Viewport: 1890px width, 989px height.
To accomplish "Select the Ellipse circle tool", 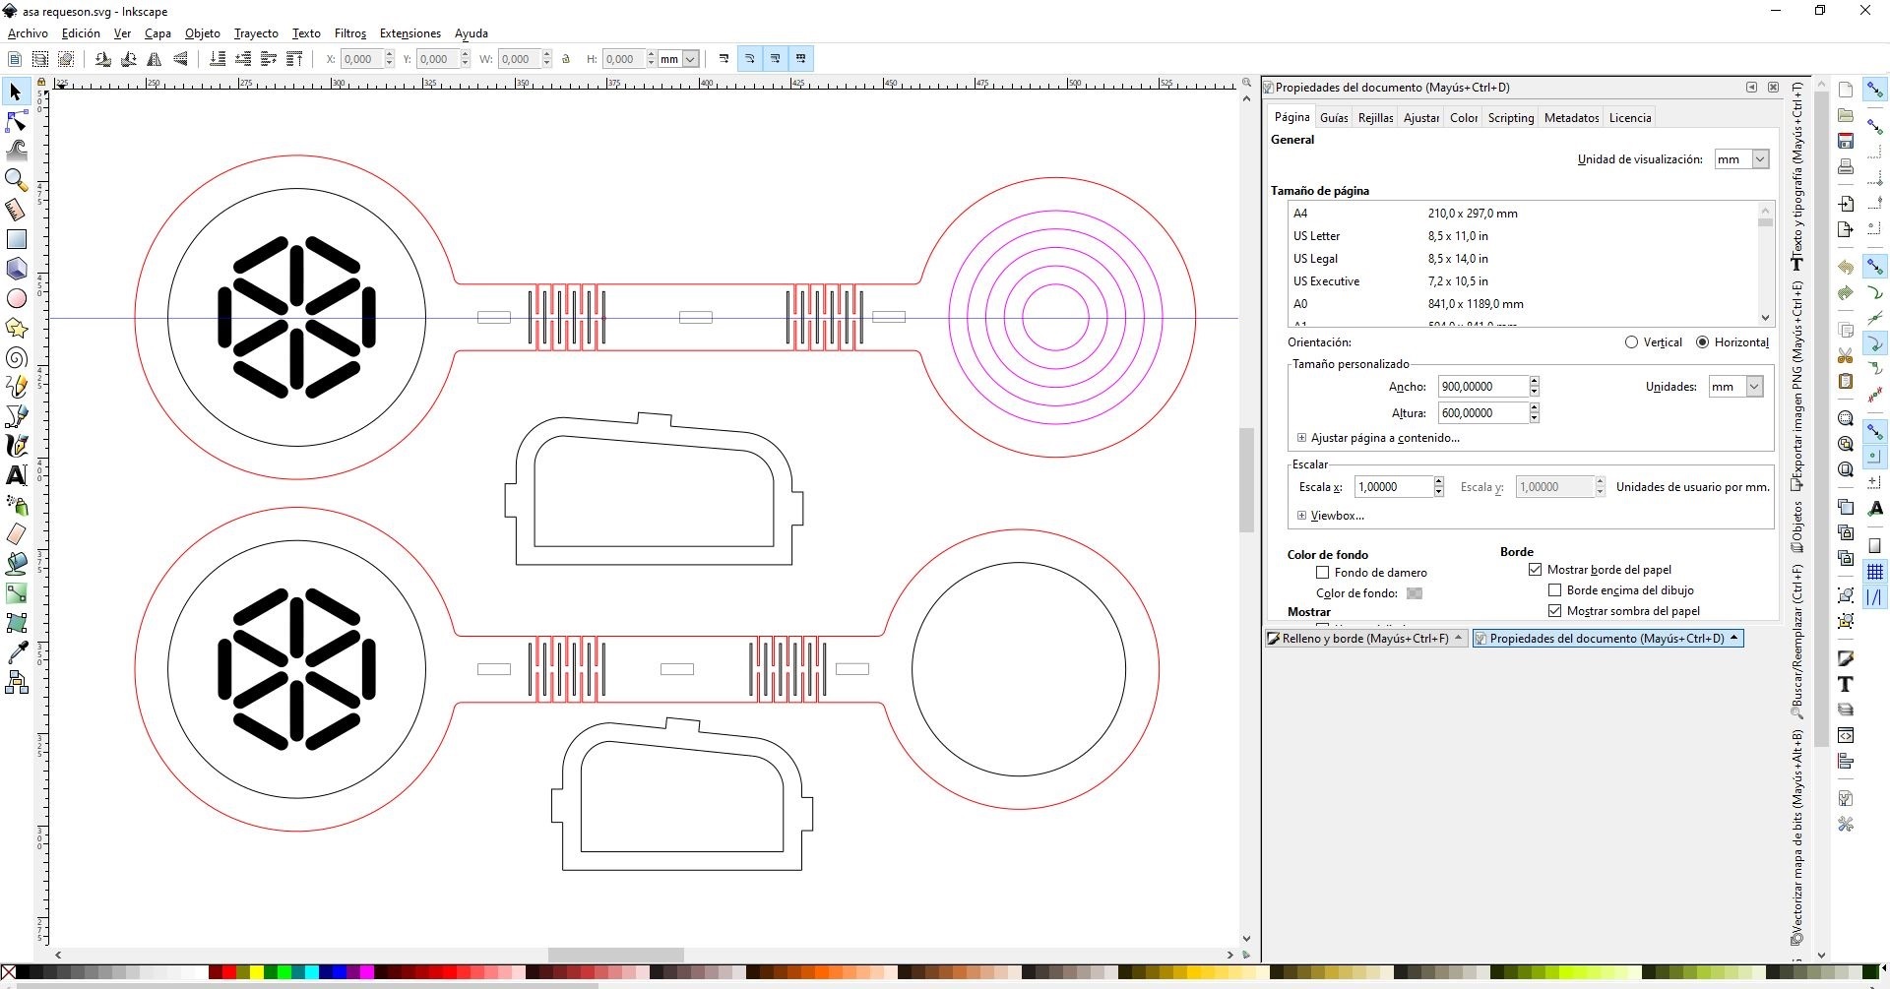I will tap(16, 298).
